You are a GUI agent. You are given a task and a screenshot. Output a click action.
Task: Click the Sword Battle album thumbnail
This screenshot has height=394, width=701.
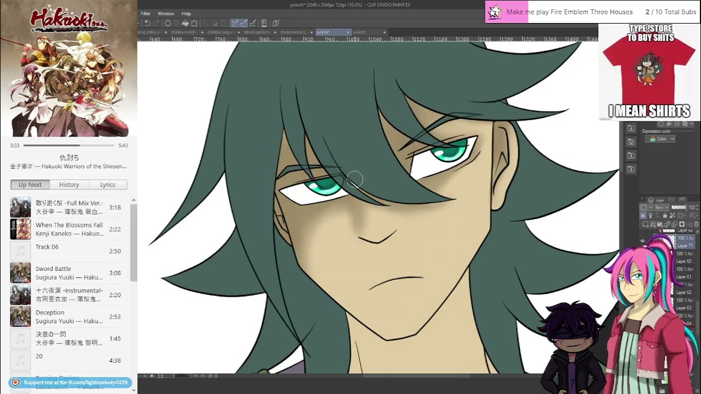pos(20,273)
